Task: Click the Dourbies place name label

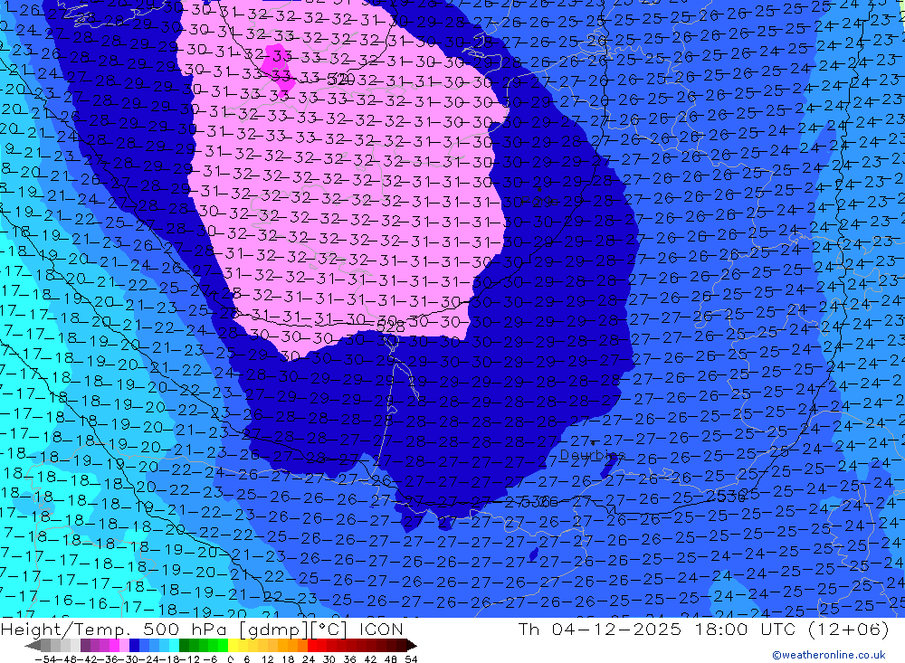Action: pyautogui.click(x=590, y=455)
